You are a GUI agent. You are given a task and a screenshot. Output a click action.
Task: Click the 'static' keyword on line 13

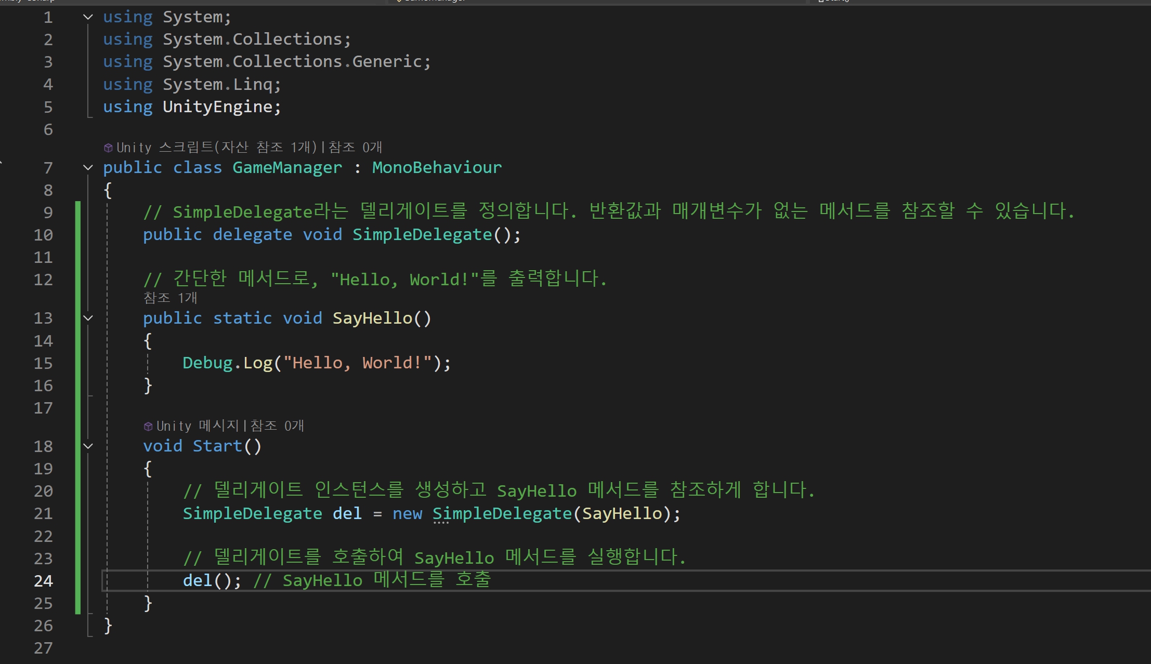[x=242, y=318]
